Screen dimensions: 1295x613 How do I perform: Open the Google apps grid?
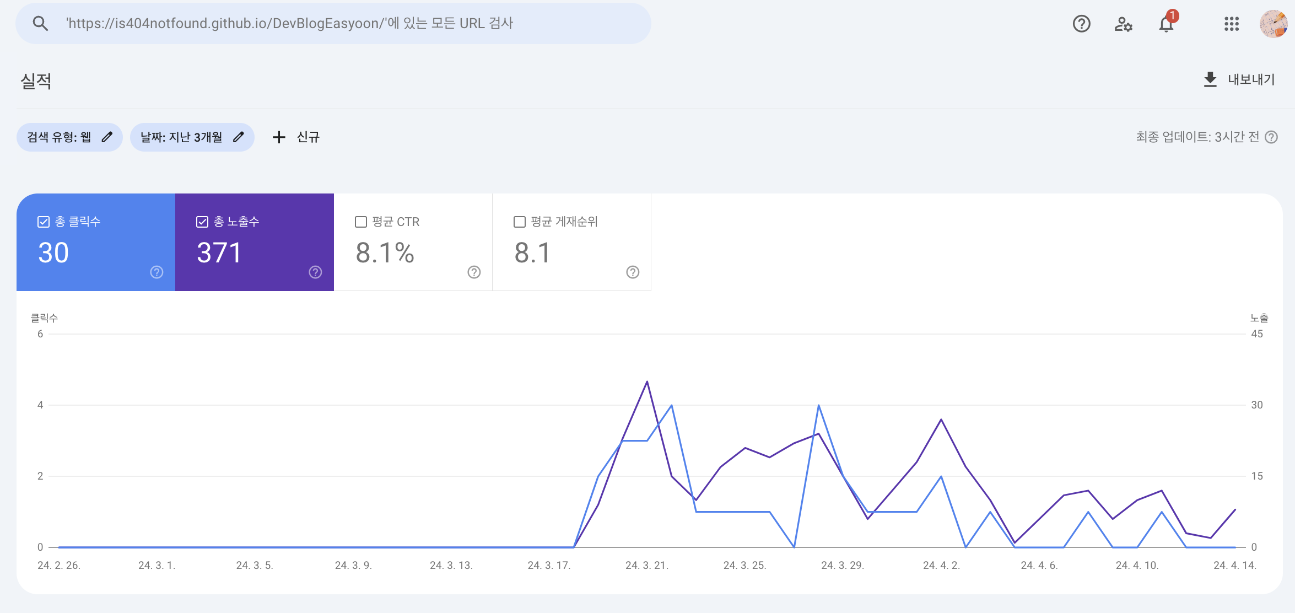point(1231,24)
